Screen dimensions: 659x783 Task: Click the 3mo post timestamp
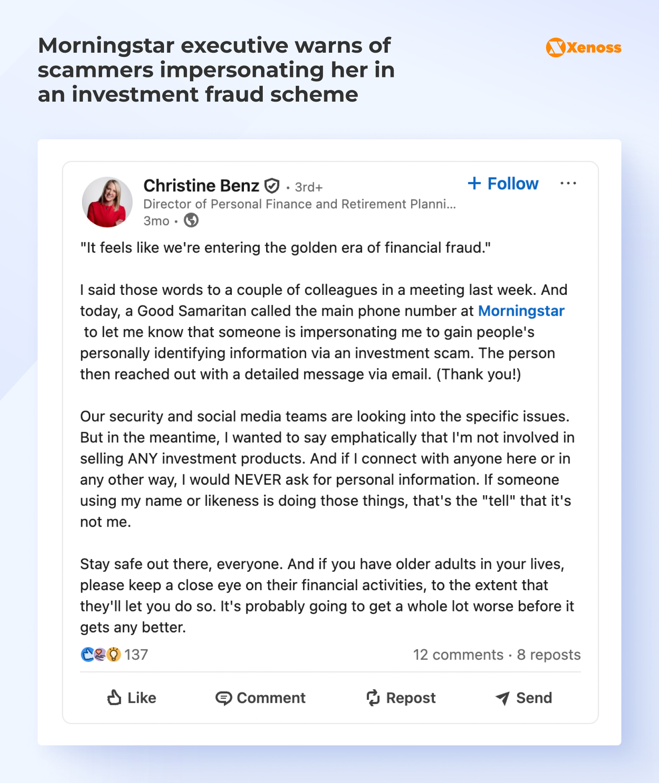(x=157, y=221)
